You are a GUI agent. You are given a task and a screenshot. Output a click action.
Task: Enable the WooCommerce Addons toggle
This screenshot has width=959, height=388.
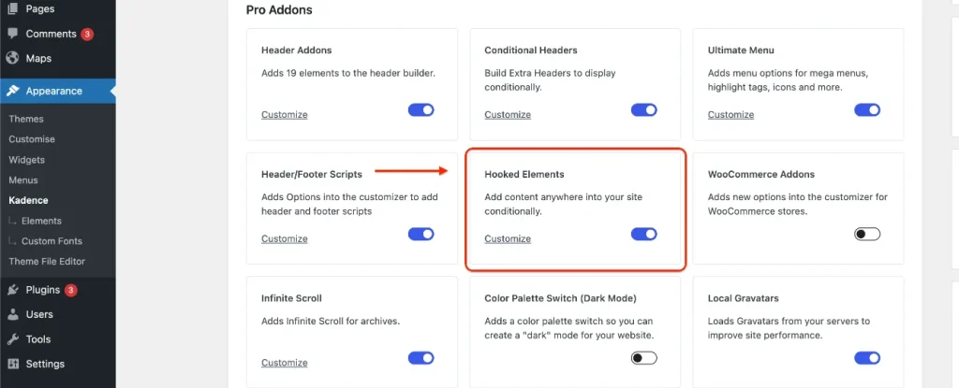click(867, 234)
